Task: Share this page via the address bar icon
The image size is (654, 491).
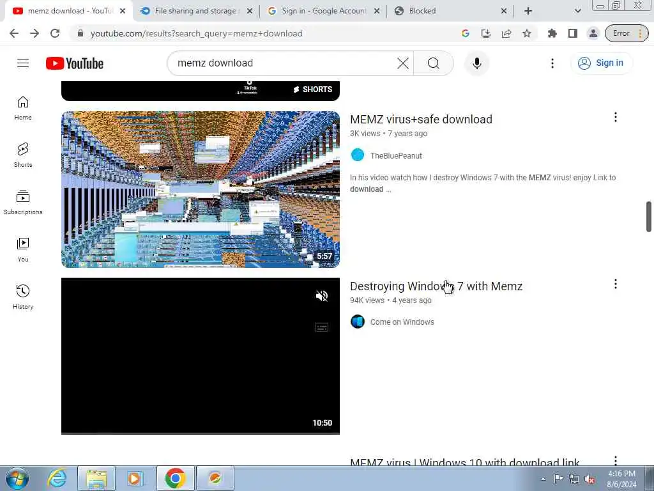Action: point(506,33)
